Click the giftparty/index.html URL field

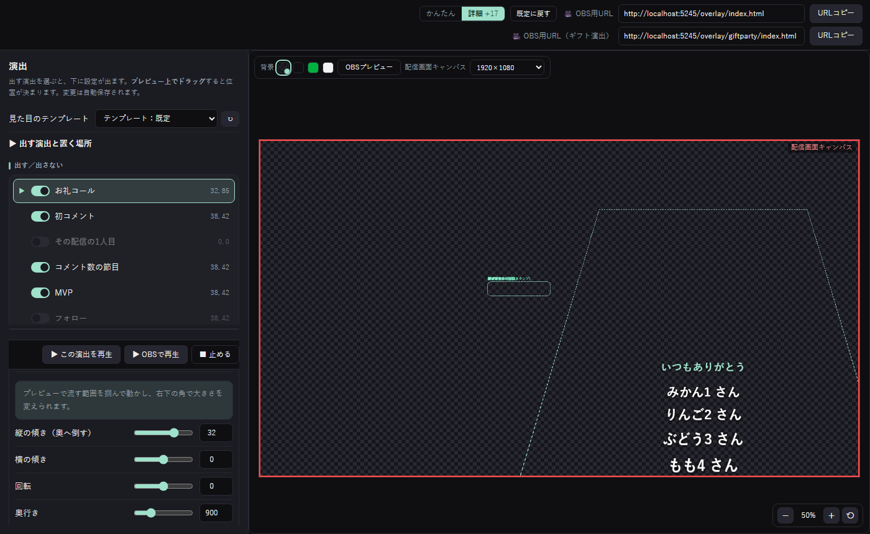pos(712,36)
